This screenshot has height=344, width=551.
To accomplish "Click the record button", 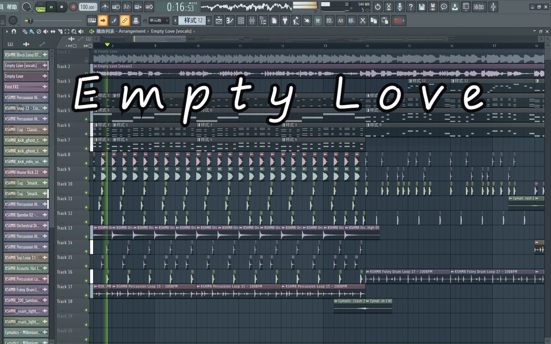I will 73,7.
